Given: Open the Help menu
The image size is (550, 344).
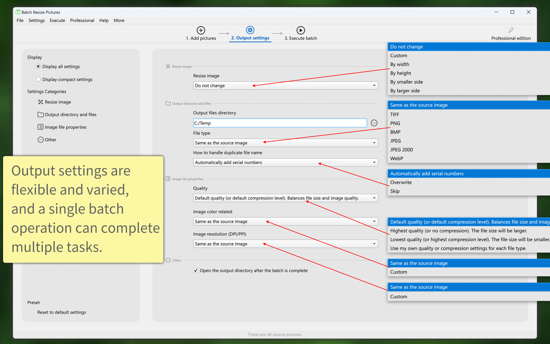Looking at the screenshot, I should 104,20.
